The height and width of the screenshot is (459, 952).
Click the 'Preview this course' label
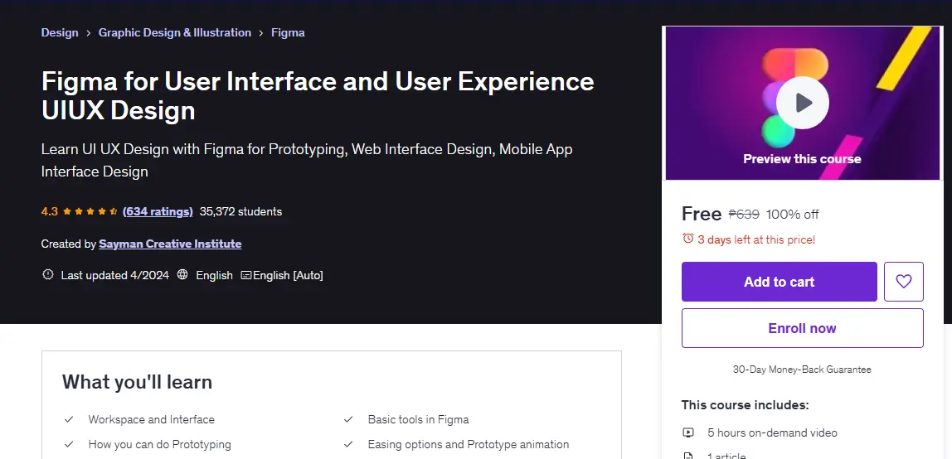802,159
